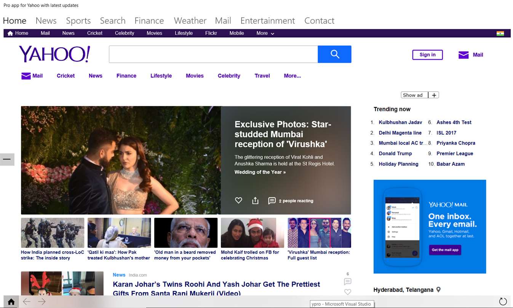513x308 pixels.
Task: Open comments on the Virushka reception story
Action: pyautogui.click(x=272, y=200)
